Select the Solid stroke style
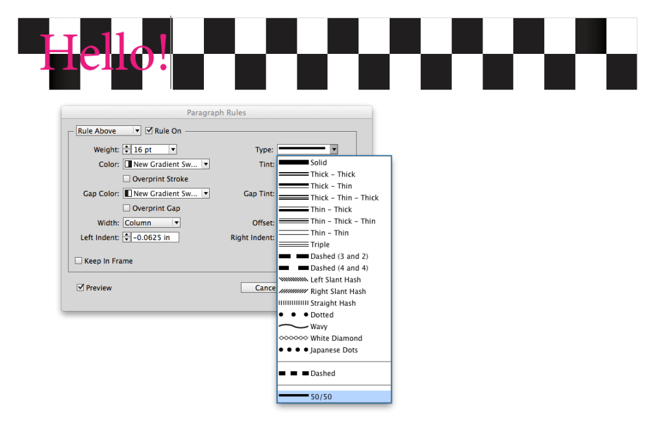This screenshot has height=431, width=665. pyautogui.click(x=318, y=162)
